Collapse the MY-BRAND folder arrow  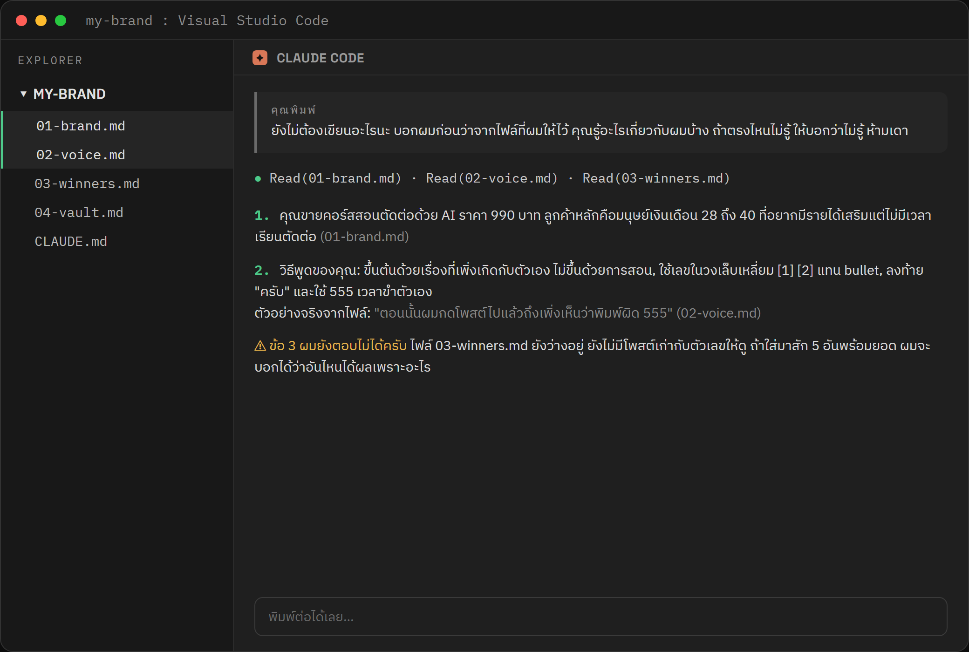tap(23, 94)
